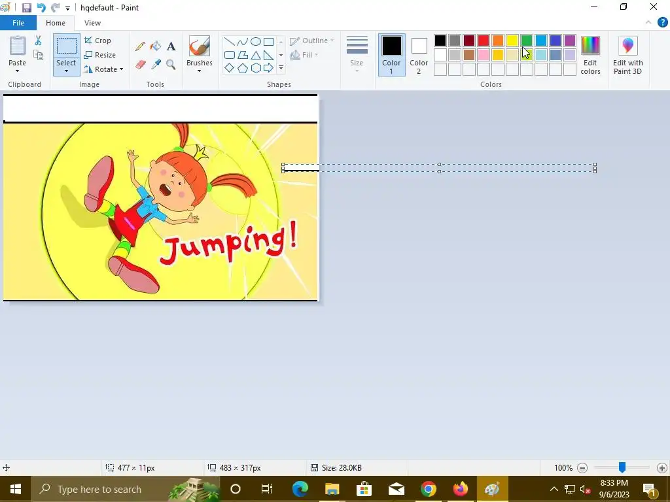
Task: Click the Paste clipboard icon
Action: (x=18, y=46)
